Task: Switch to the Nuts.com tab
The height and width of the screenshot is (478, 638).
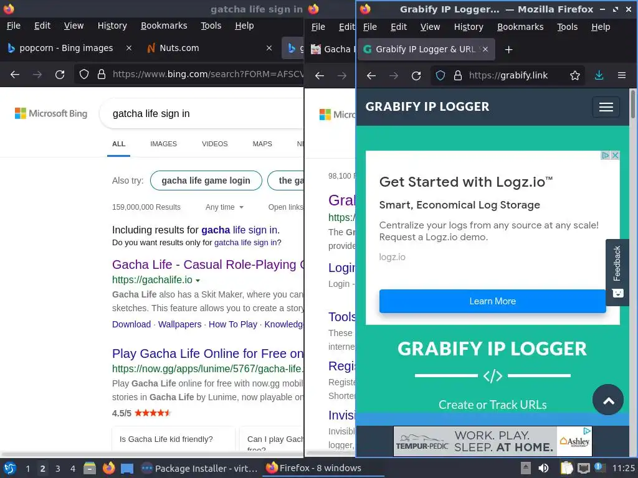Action: pyautogui.click(x=179, y=48)
